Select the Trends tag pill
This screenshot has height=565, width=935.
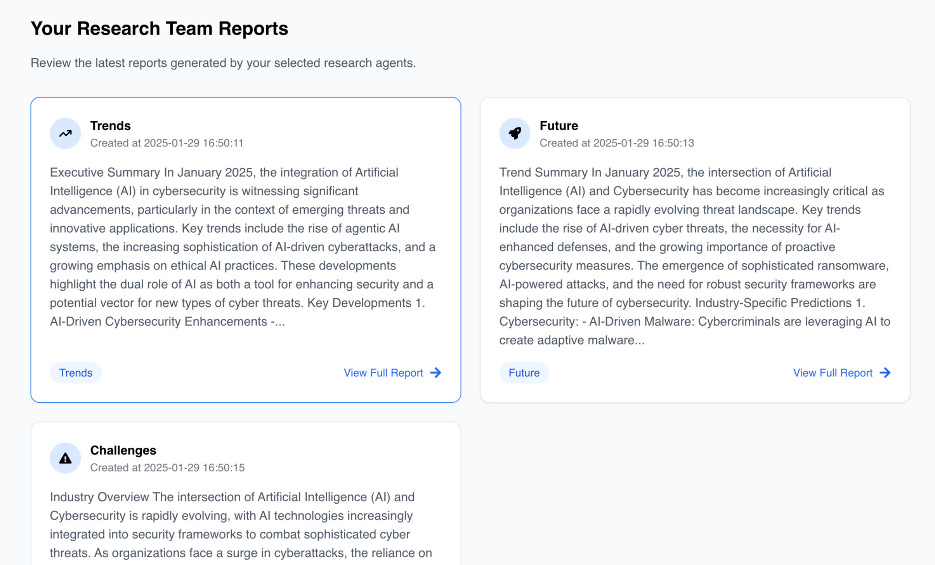(x=76, y=373)
